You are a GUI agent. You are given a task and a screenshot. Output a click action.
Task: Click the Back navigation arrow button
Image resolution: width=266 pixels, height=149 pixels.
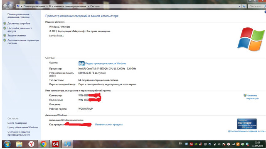click(x=5, y=6)
